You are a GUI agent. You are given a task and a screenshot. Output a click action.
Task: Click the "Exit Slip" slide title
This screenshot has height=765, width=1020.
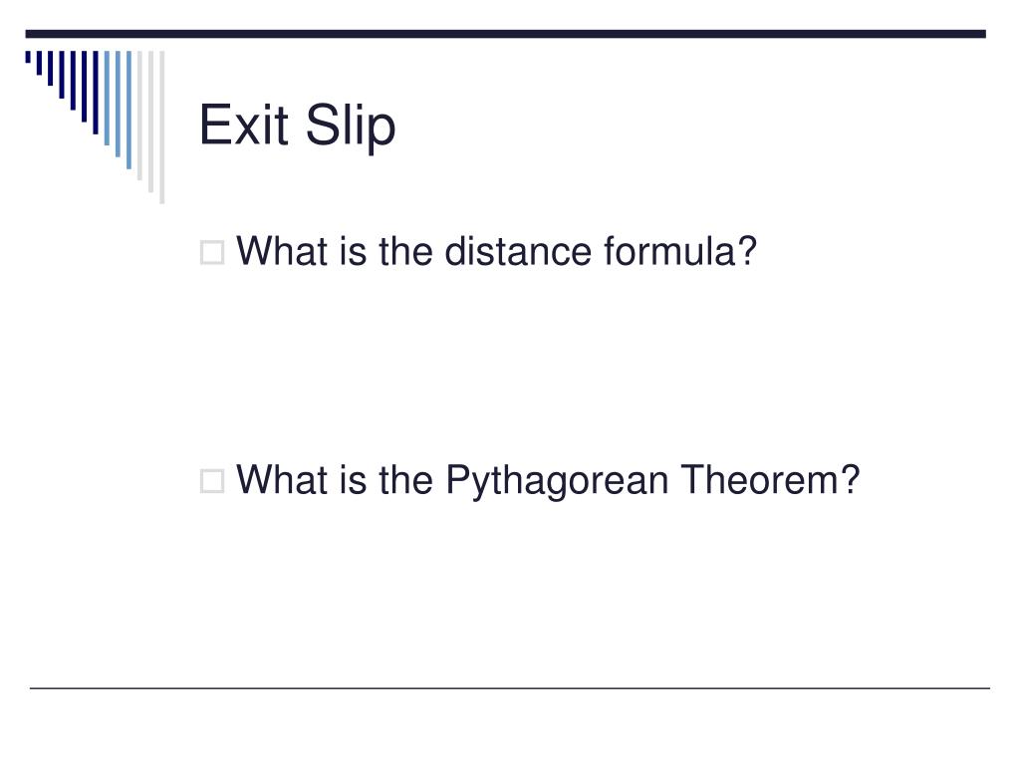(297, 126)
